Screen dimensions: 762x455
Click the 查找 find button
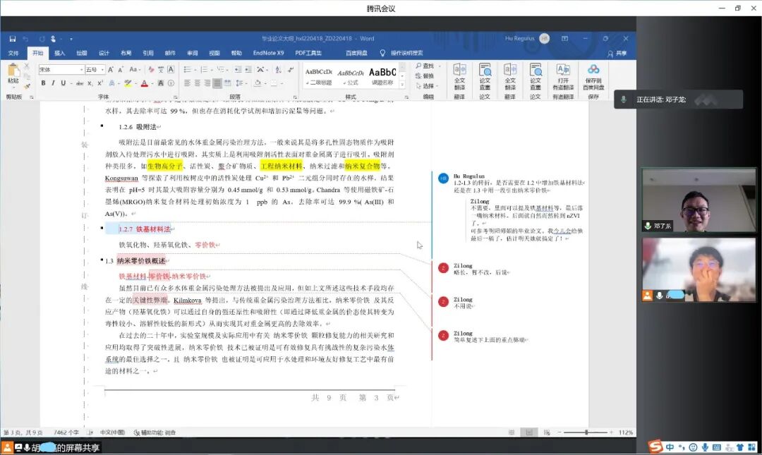[x=425, y=66]
